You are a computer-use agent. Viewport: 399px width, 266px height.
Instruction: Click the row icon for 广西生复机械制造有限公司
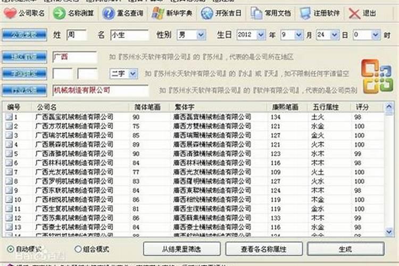tap(9, 209)
